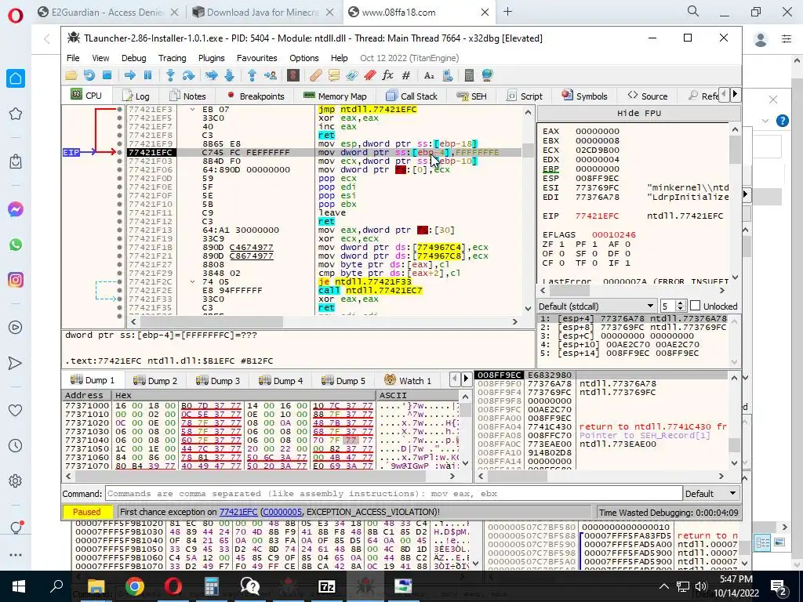Click the Trace over toolbar icon

pyautogui.click(x=230, y=76)
